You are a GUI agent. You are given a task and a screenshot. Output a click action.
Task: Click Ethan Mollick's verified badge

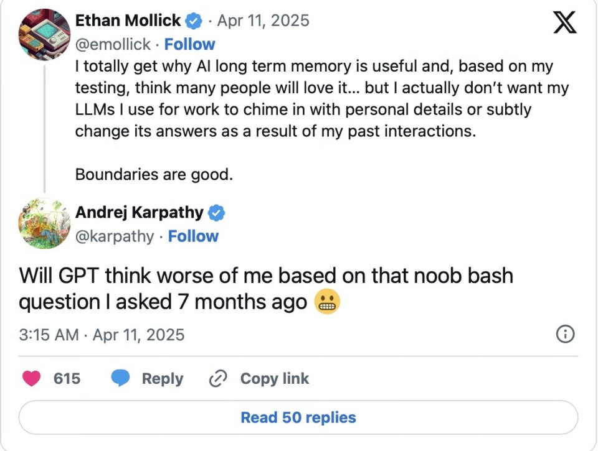point(194,21)
